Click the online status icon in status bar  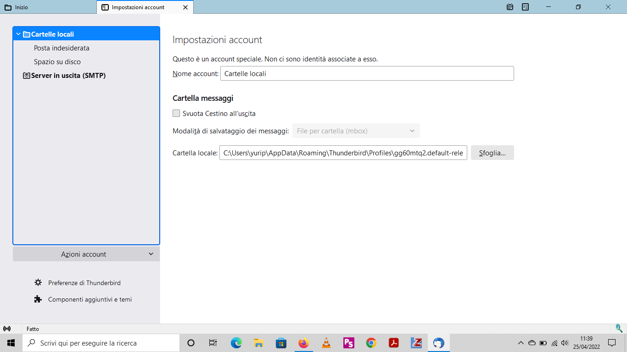[x=7, y=329]
